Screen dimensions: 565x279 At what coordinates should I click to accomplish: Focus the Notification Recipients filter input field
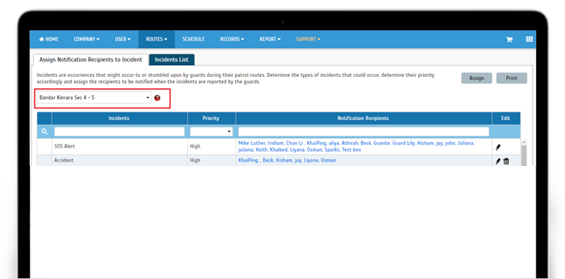click(364, 131)
